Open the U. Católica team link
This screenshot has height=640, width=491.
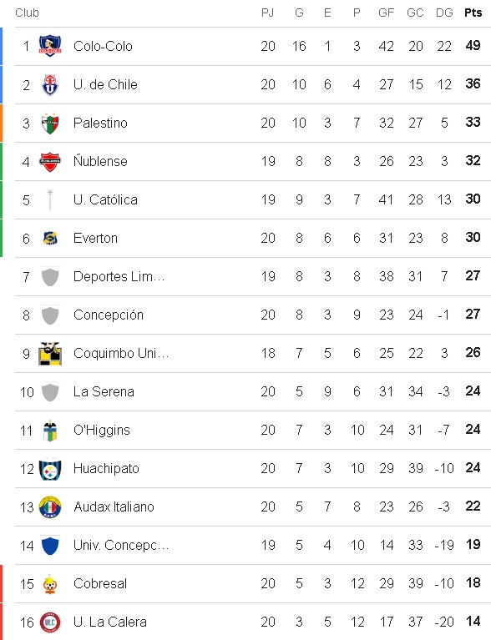point(105,199)
